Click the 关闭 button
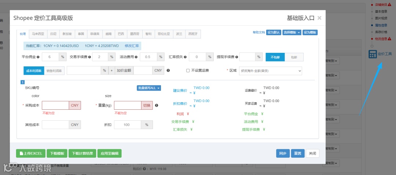Image resolution: width=396 pixels, height=175 pixels. pos(312,153)
